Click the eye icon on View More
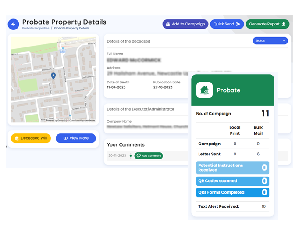Screen dimensions: 299x238 tap(65, 138)
